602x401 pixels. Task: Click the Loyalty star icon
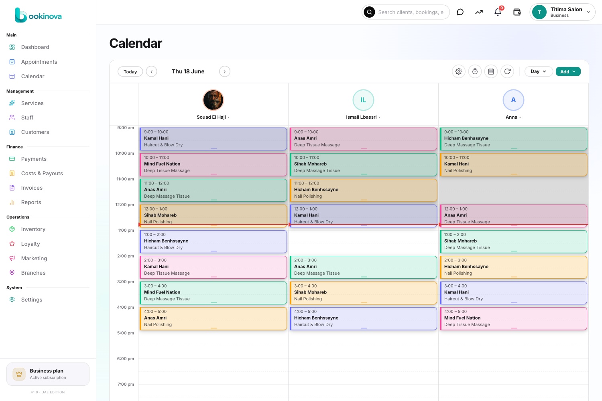point(12,244)
